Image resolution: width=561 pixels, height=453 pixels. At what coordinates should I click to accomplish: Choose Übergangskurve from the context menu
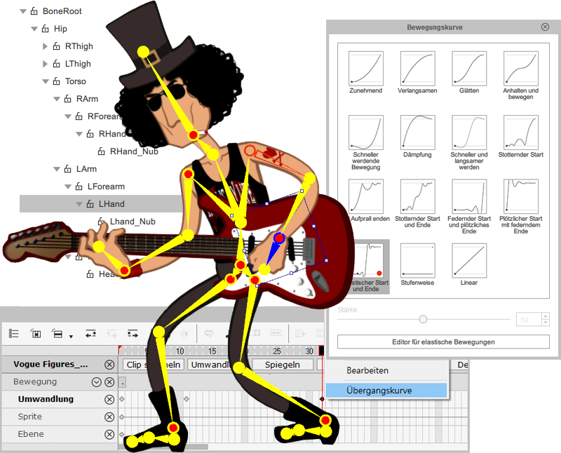click(x=385, y=391)
